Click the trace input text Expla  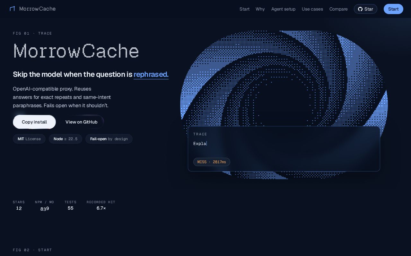tap(200, 144)
